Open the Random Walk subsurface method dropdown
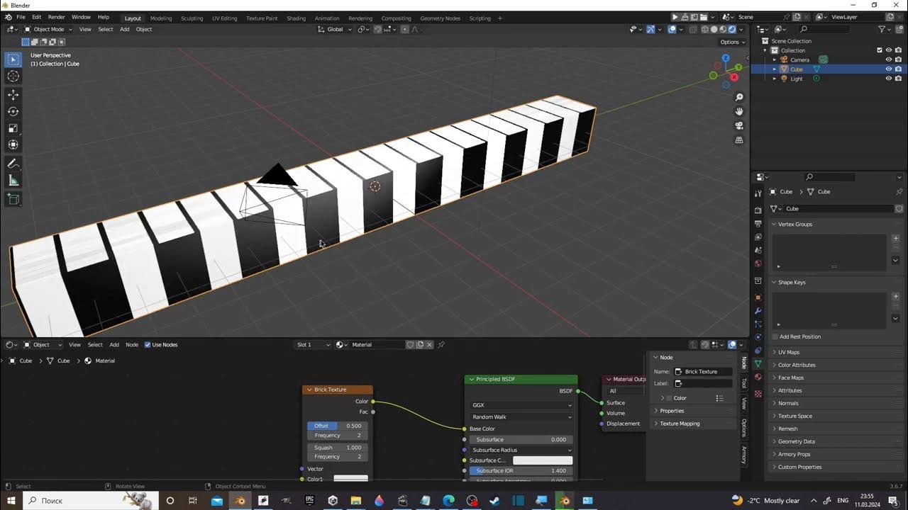This screenshot has width=908, height=510. (x=521, y=417)
